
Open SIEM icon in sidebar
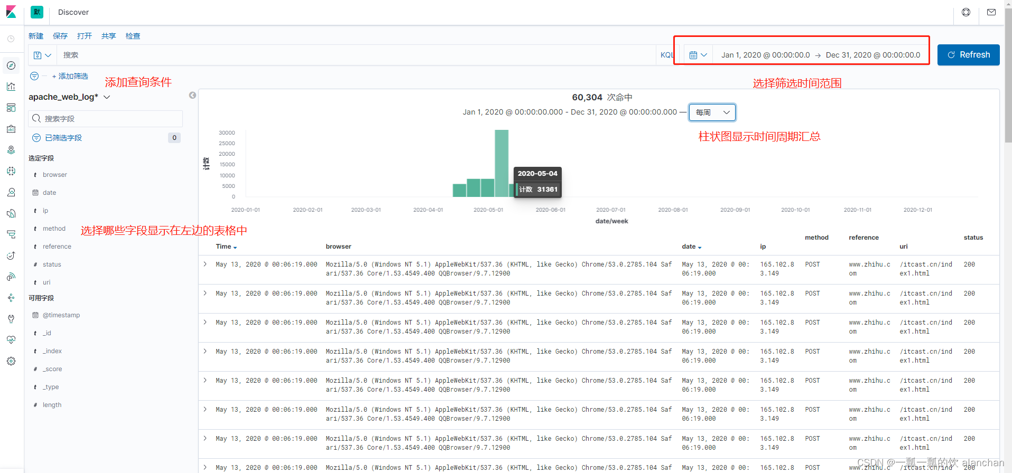[x=11, y=277]
